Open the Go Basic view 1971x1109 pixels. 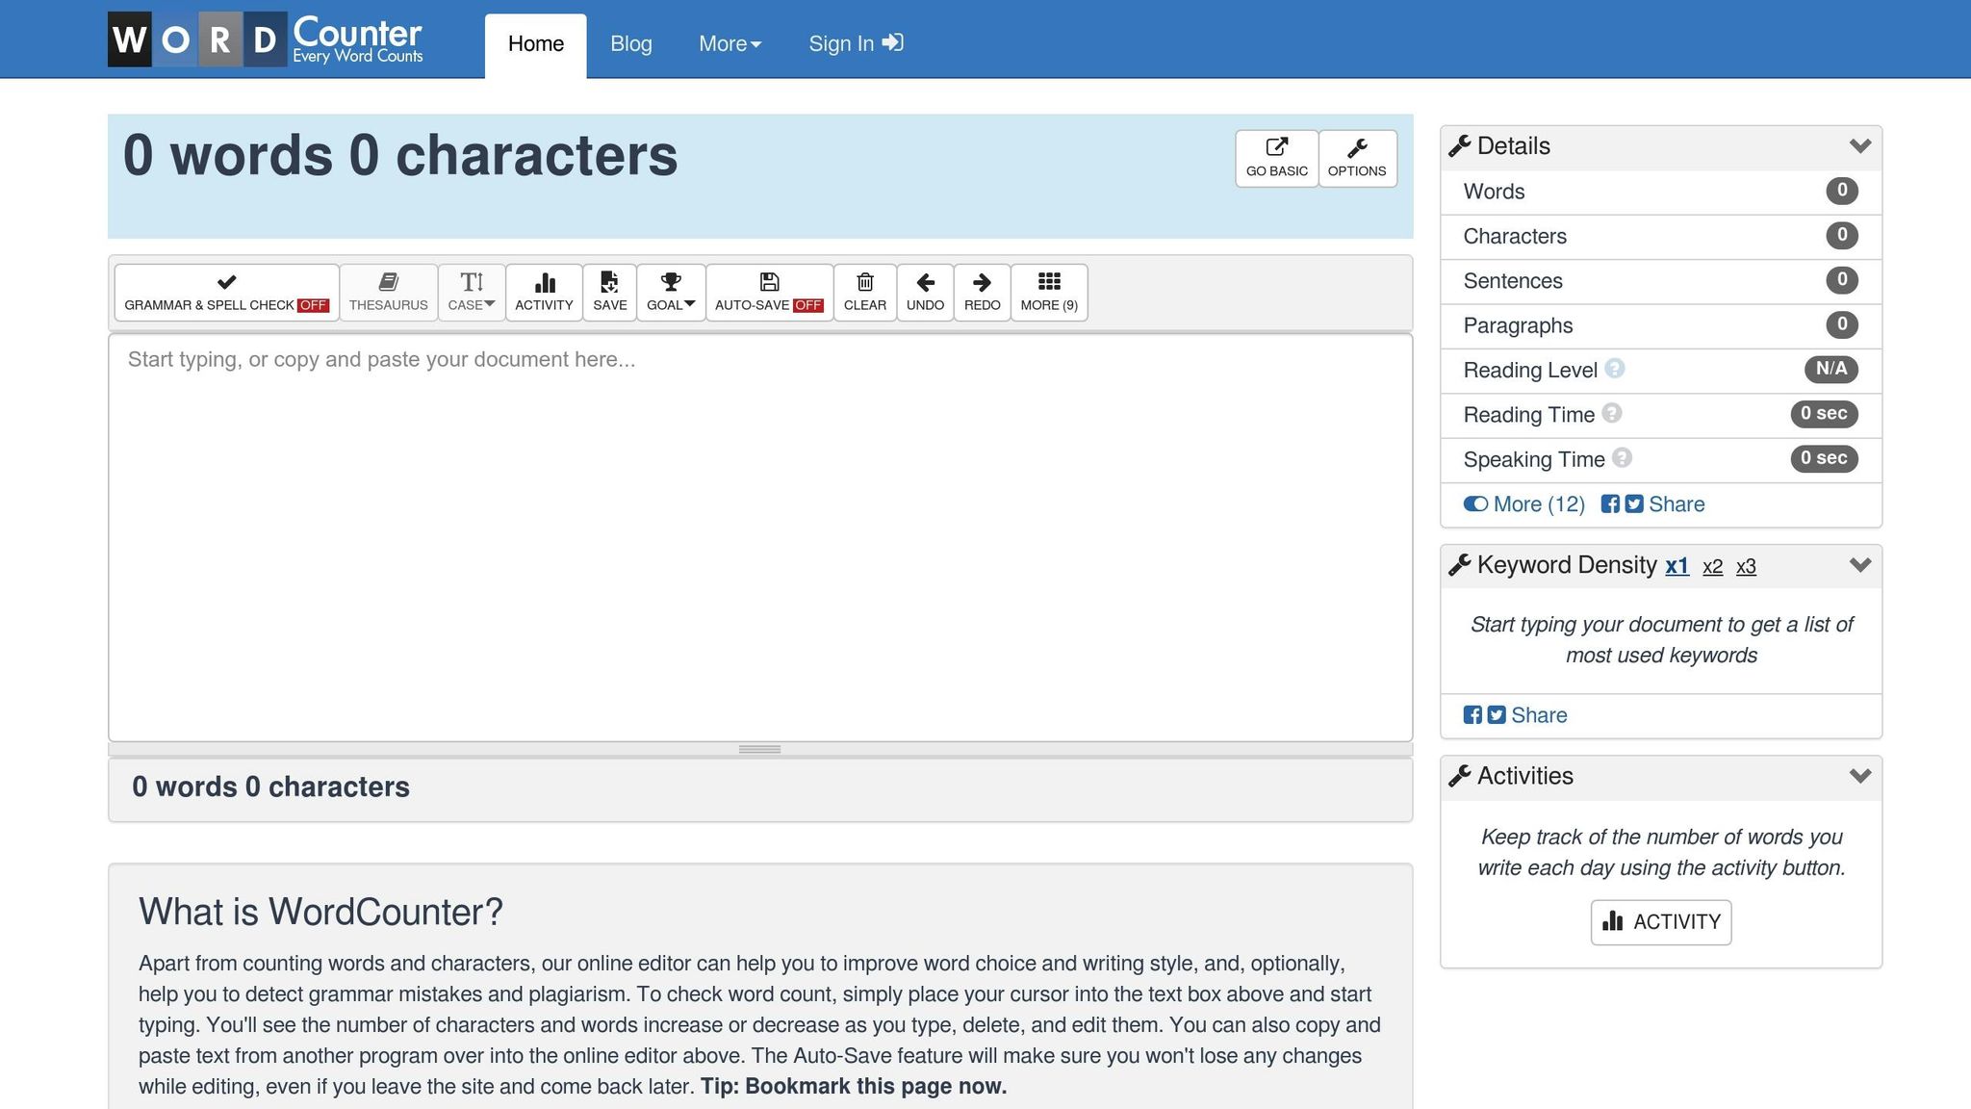click(1276, 158)
